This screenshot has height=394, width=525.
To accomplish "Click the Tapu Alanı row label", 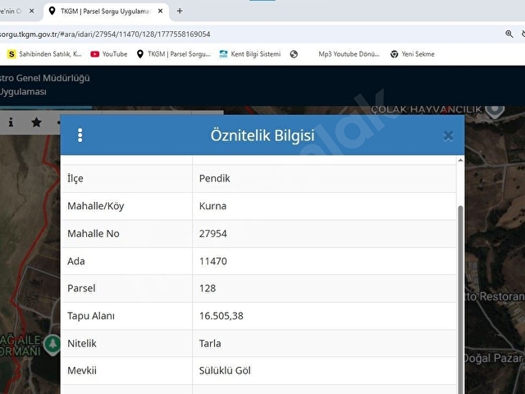I will [91, 316].
